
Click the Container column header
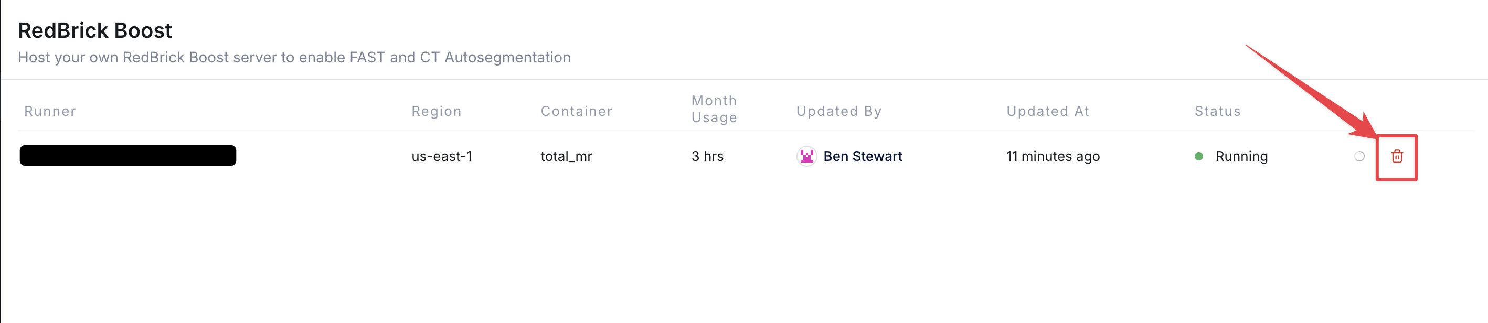tap(577, 111)
